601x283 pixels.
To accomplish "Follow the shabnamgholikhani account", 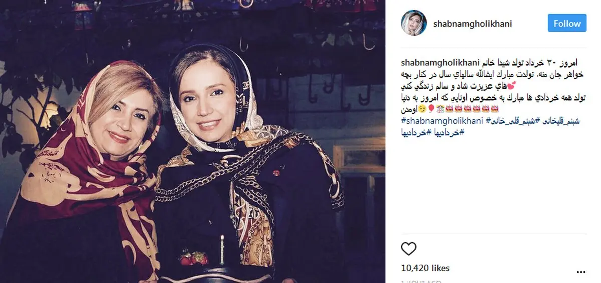I will 567,23.
